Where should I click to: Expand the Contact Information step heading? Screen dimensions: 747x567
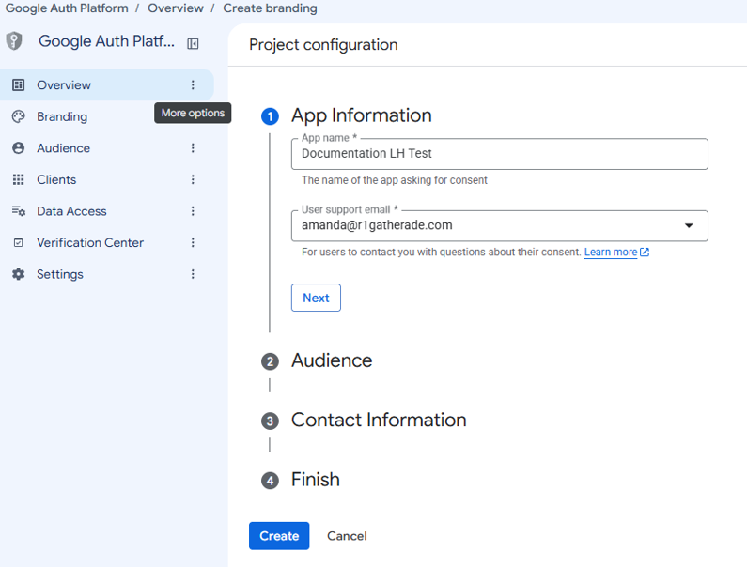(379, 420)
